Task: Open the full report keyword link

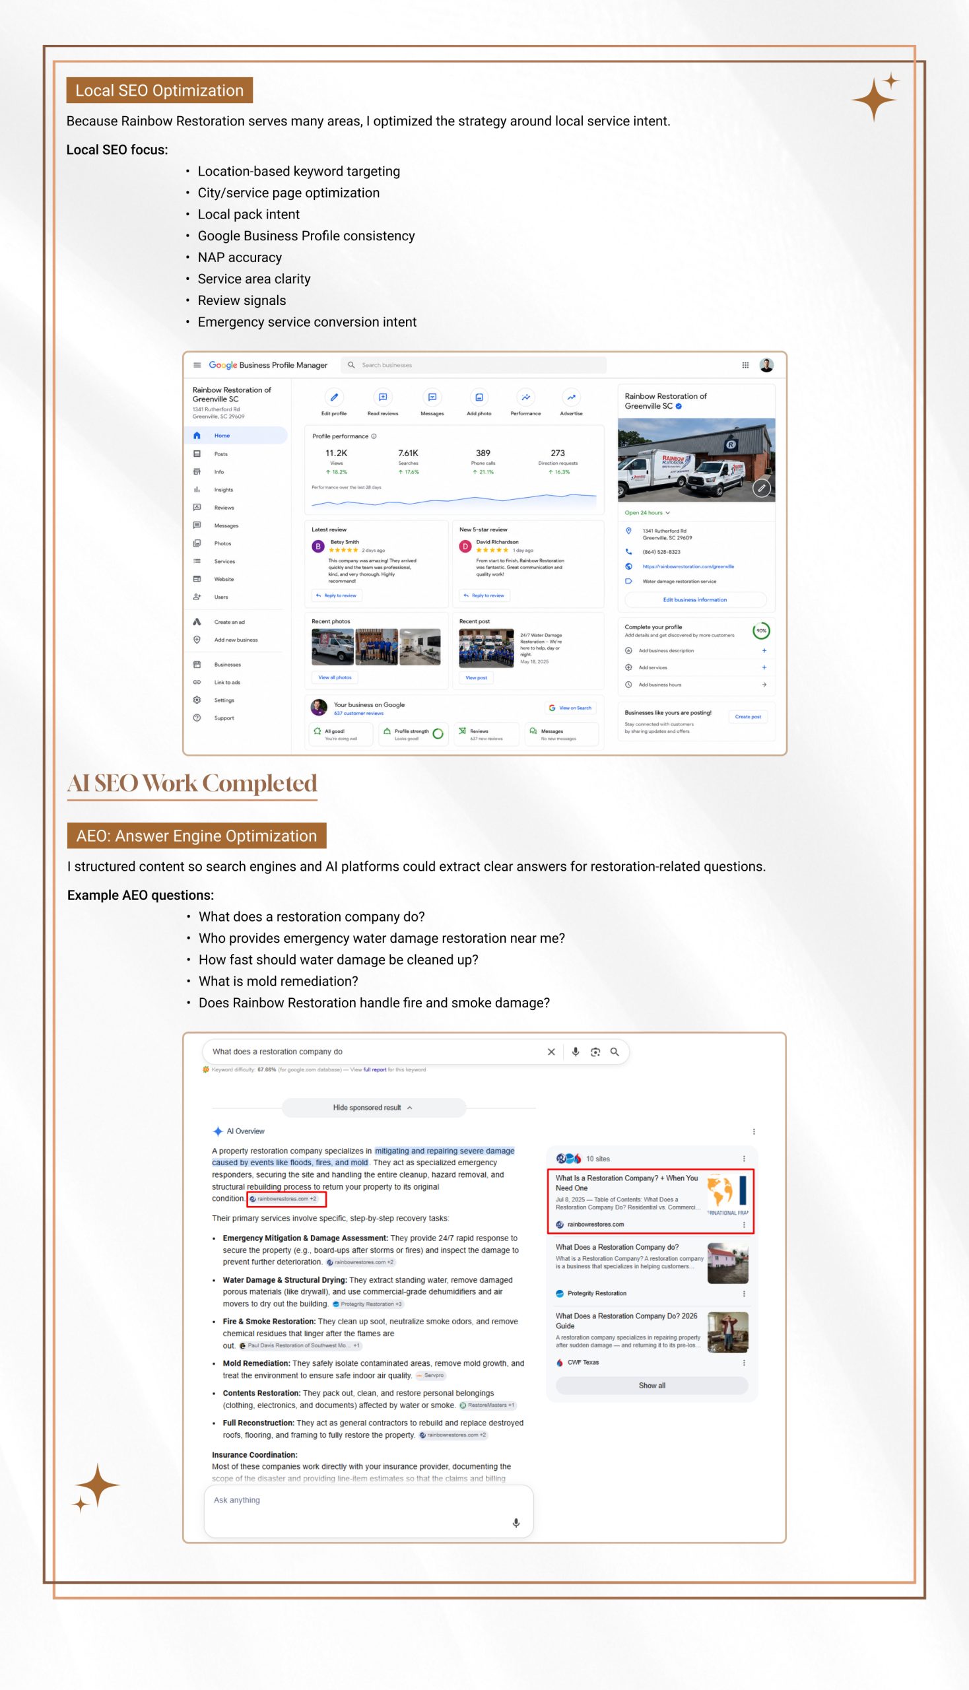Action: pyautogui.click(x=375, y=1069)
